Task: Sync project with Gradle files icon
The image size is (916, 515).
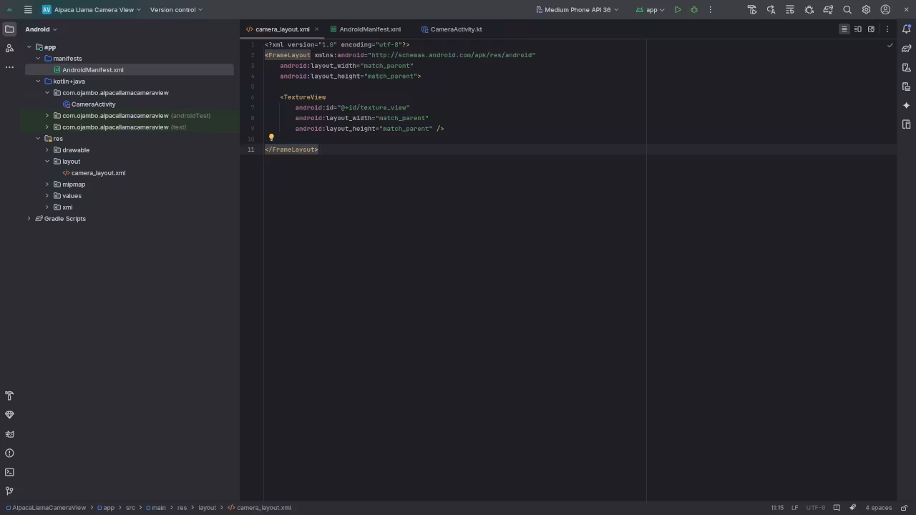Action: tap(828, 9)
